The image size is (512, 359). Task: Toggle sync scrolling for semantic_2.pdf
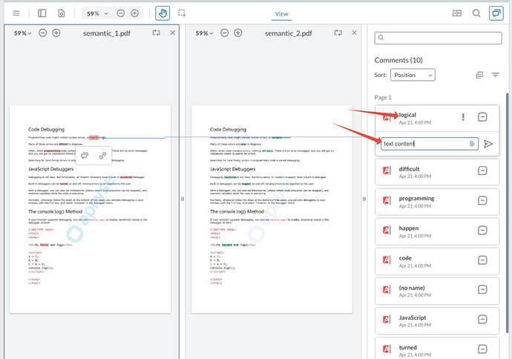coord(338,33)
